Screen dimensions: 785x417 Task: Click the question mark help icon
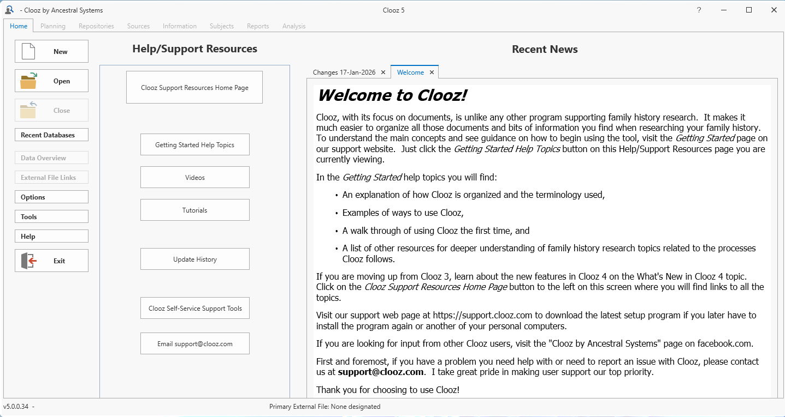pos(699,10)
